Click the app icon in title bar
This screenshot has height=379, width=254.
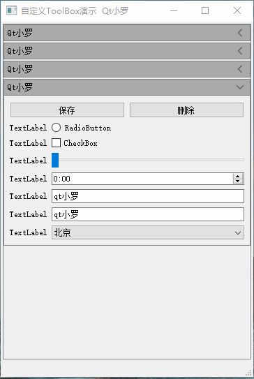pos(11,10)
